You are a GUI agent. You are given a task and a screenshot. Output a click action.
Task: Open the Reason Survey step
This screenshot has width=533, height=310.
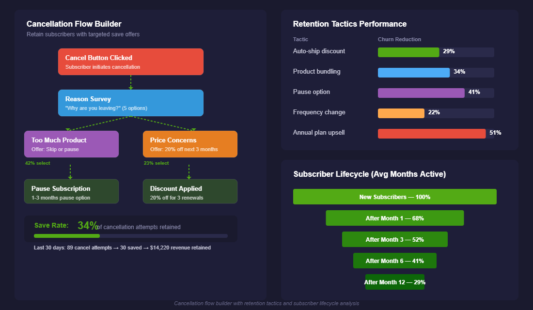130,103
